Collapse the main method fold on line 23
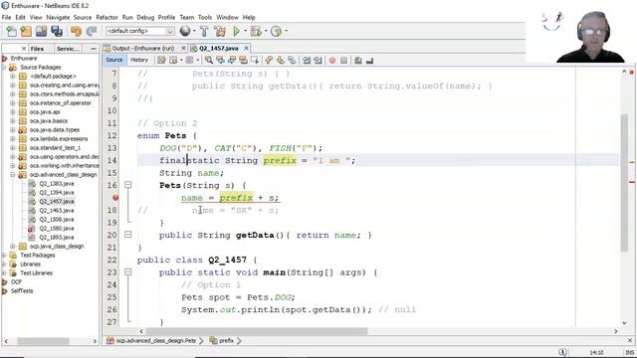The image size is (637, 358). click(x=128, y=271)
